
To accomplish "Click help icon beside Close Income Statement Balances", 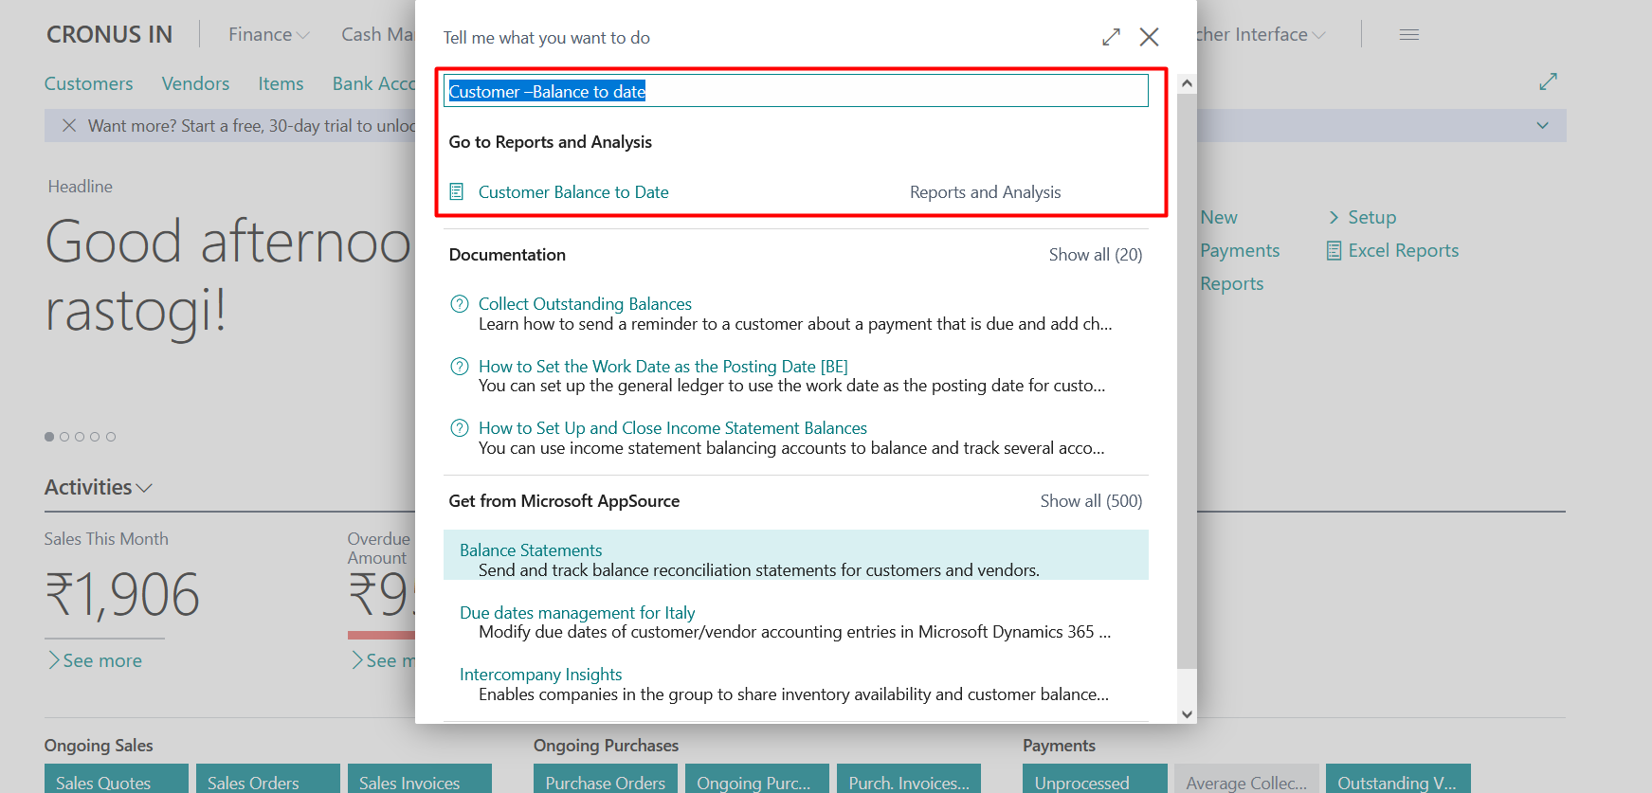I will [460, 428].
